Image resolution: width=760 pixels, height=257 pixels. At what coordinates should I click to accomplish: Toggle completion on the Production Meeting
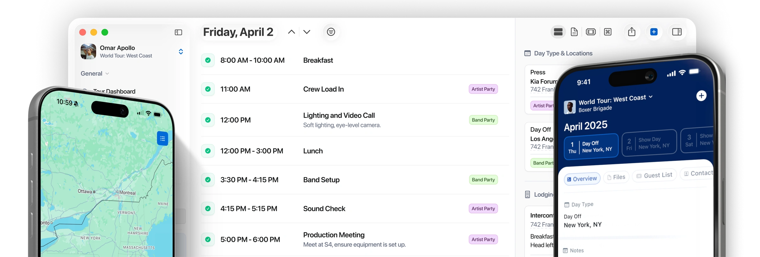(208, 239)
